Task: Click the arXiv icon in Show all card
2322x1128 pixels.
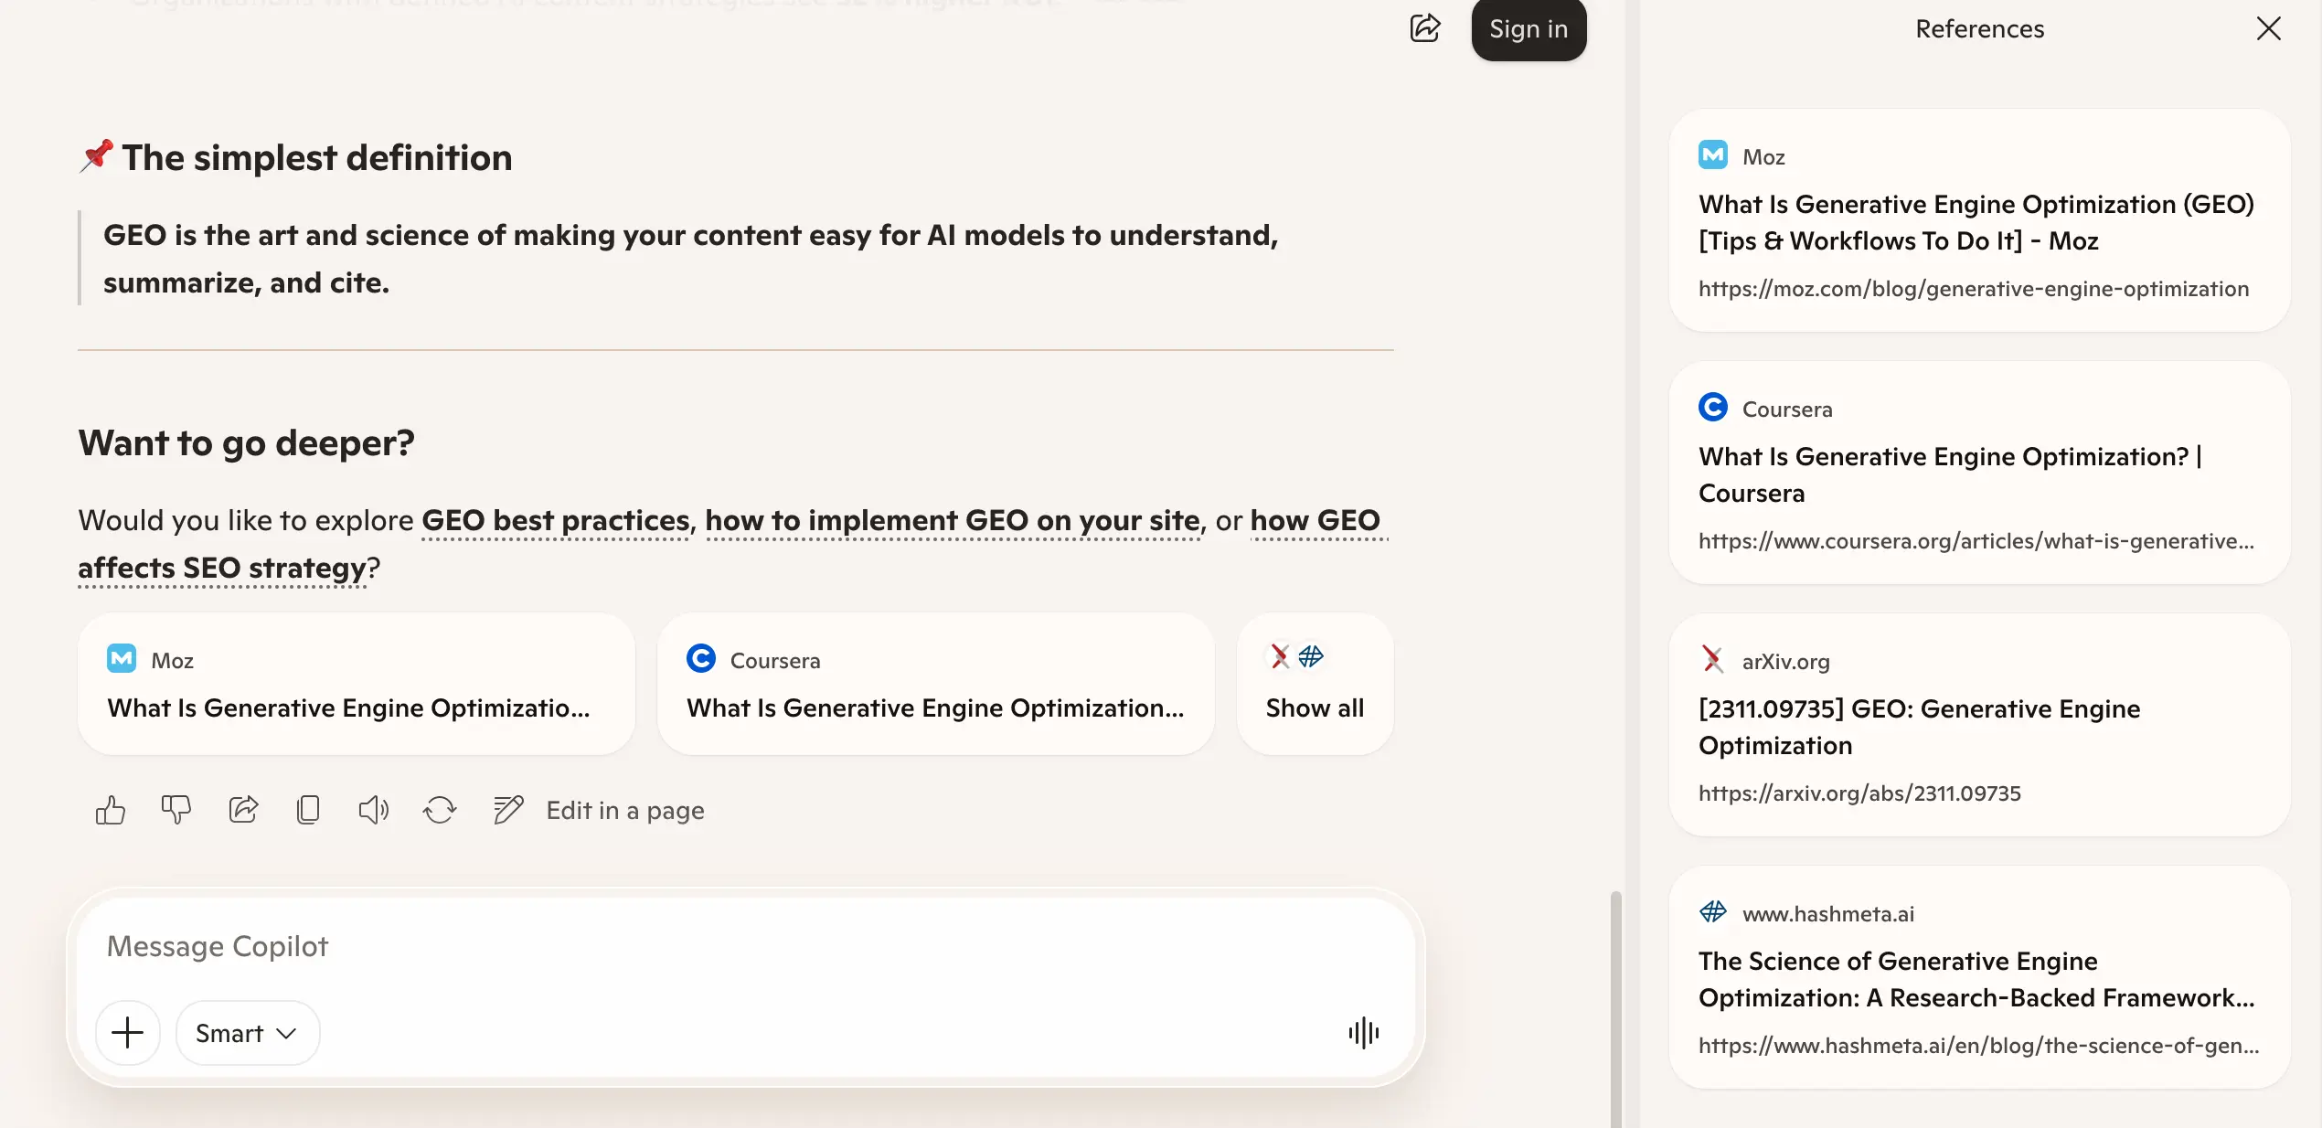Action: click(1281, 656)
